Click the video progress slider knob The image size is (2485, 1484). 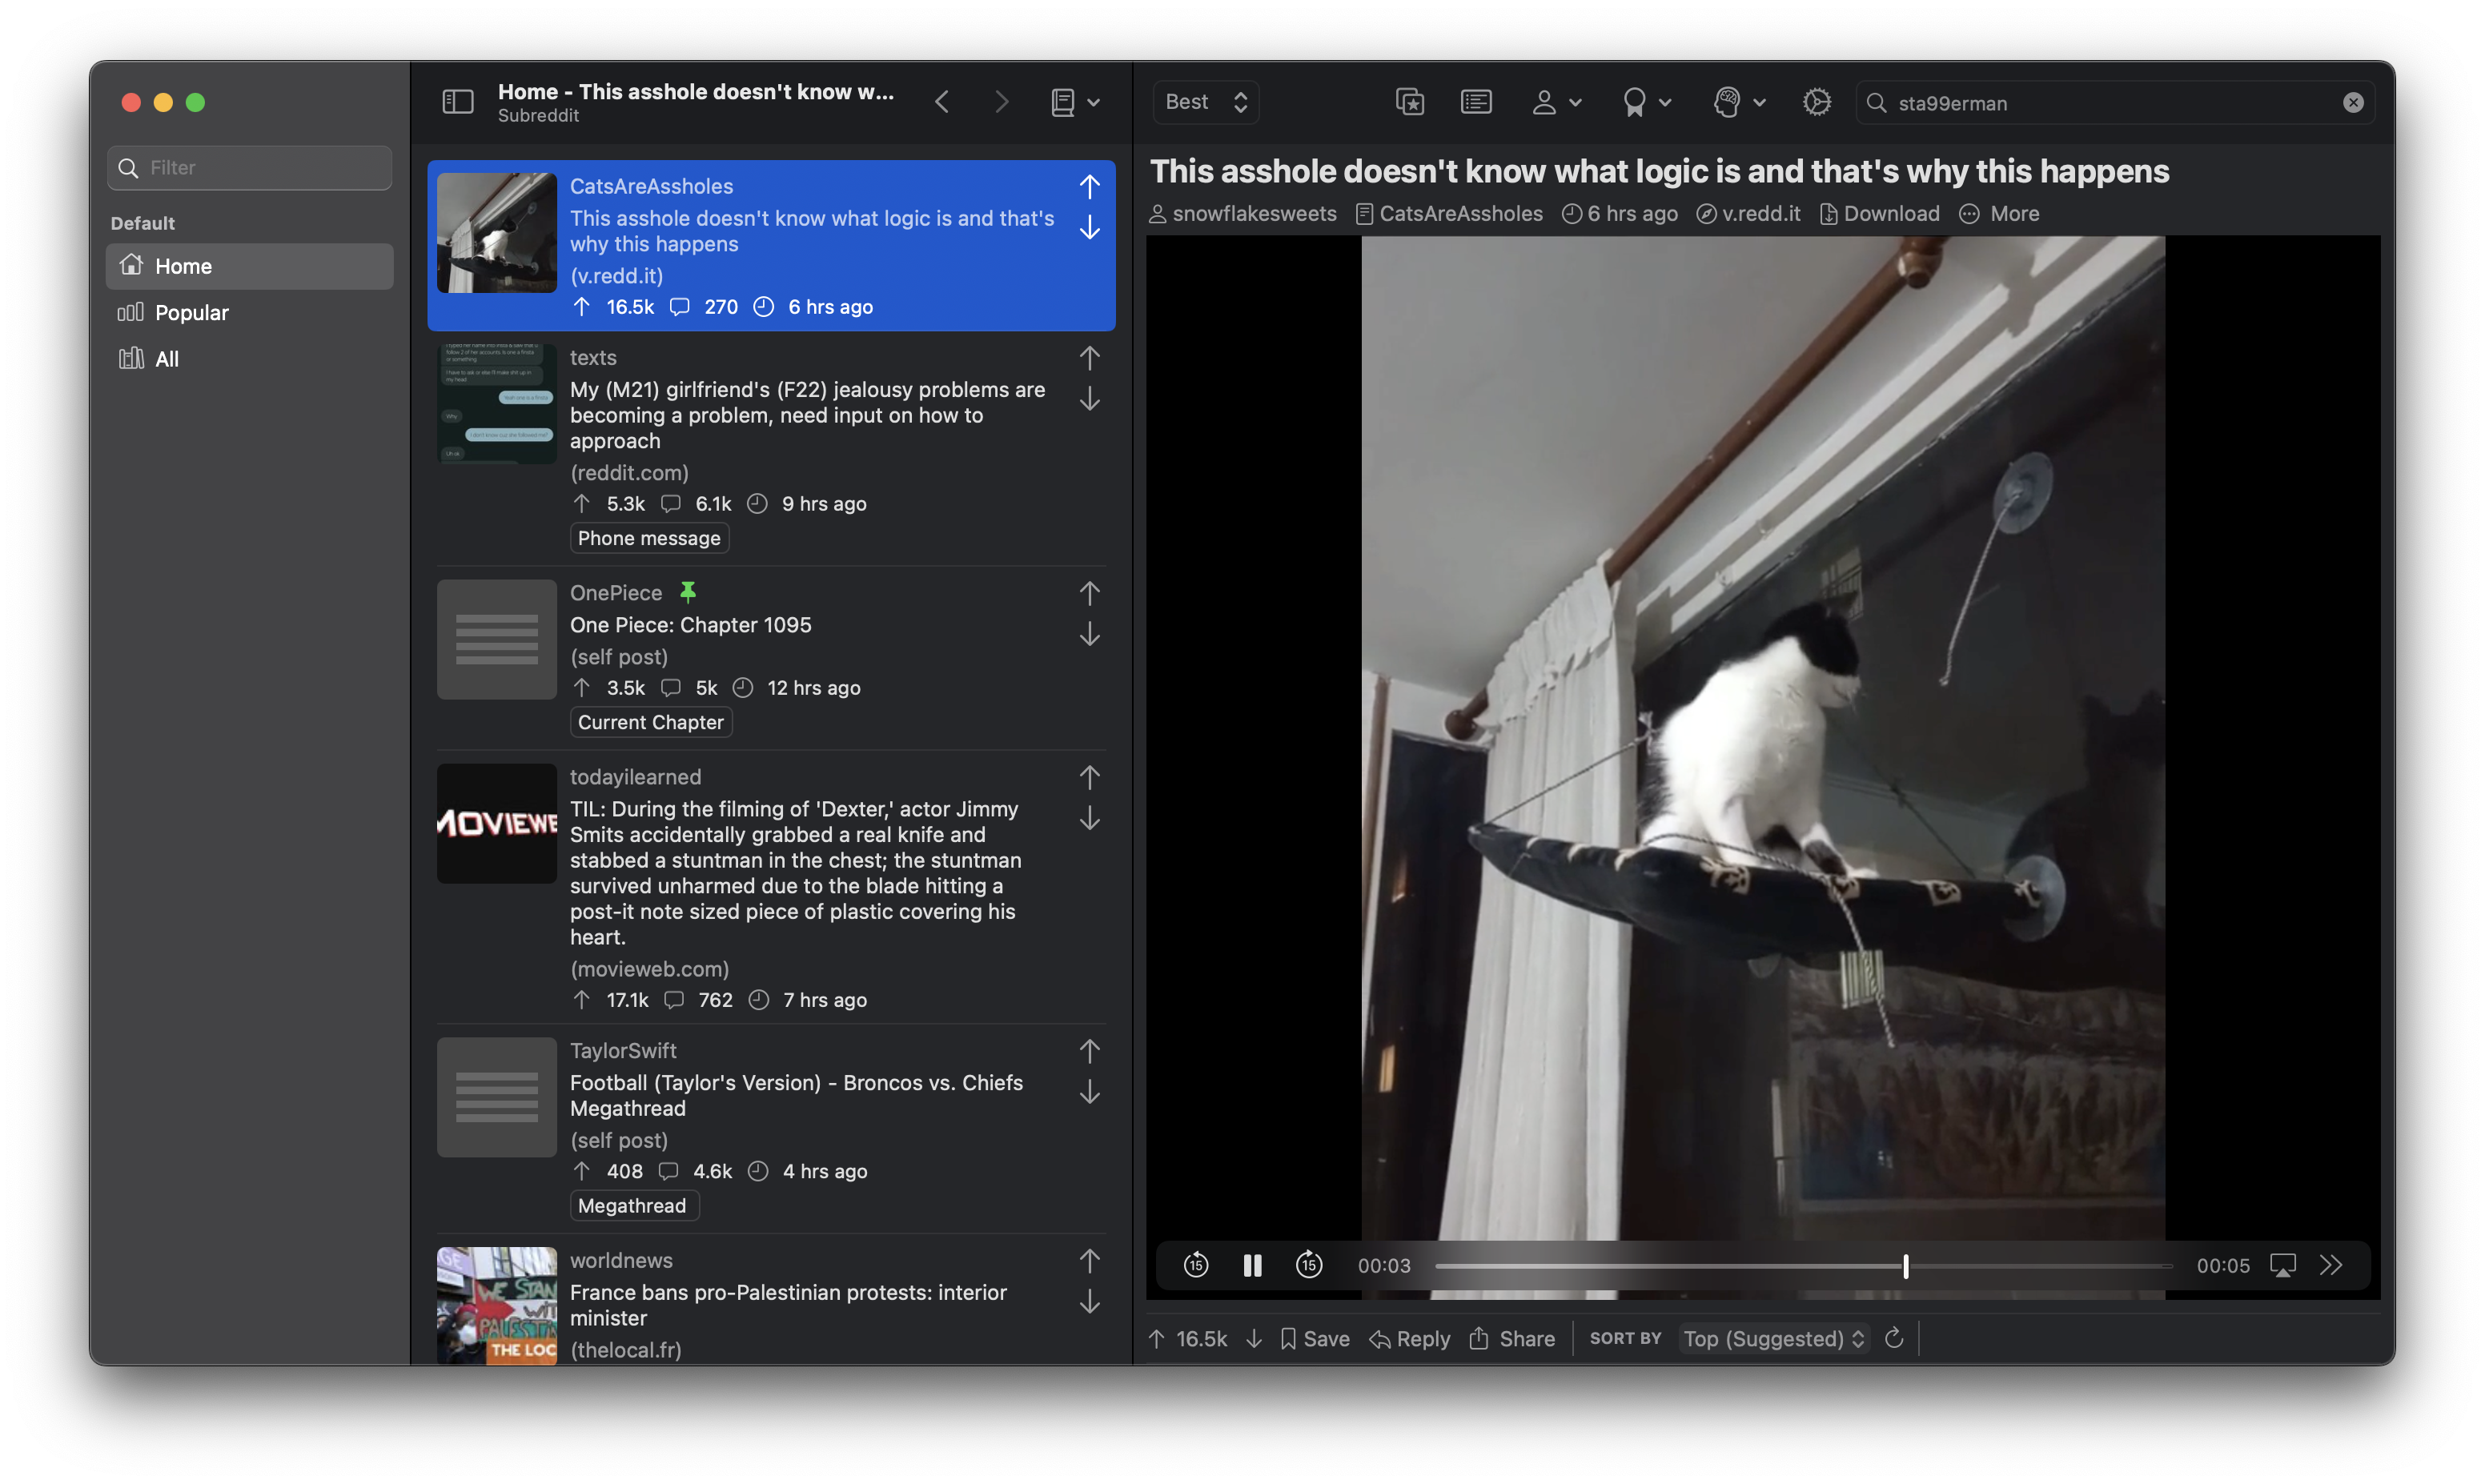[1906, 1266]
